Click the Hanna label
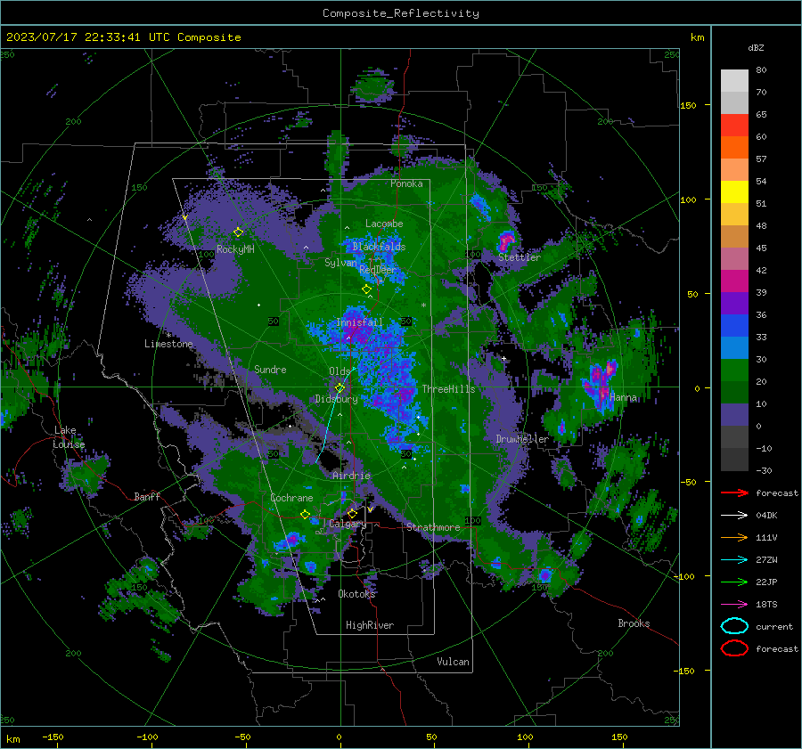Screen dimensions: 802x749 tap(623, 397)
